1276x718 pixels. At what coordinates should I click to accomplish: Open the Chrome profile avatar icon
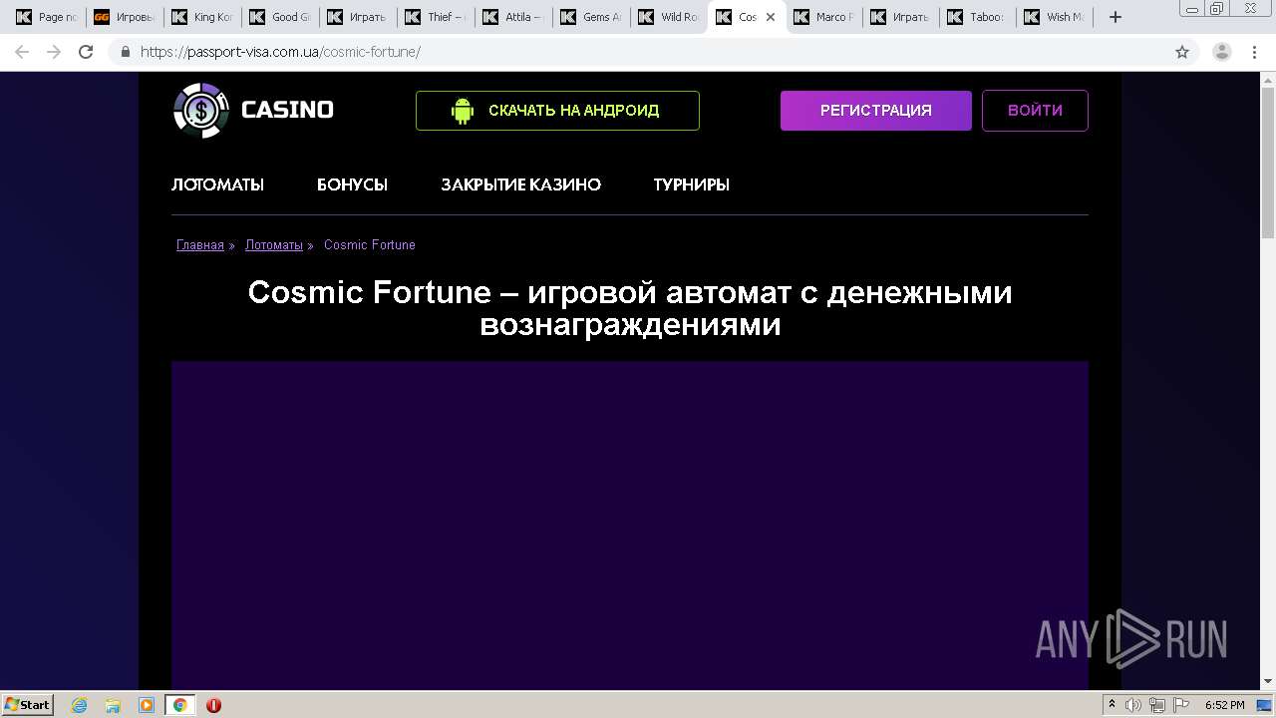point(1222,52)
